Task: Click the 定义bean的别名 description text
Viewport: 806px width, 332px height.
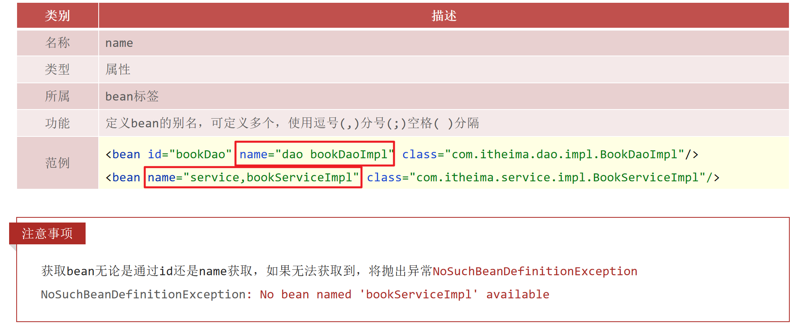Action: click(292, 123)
